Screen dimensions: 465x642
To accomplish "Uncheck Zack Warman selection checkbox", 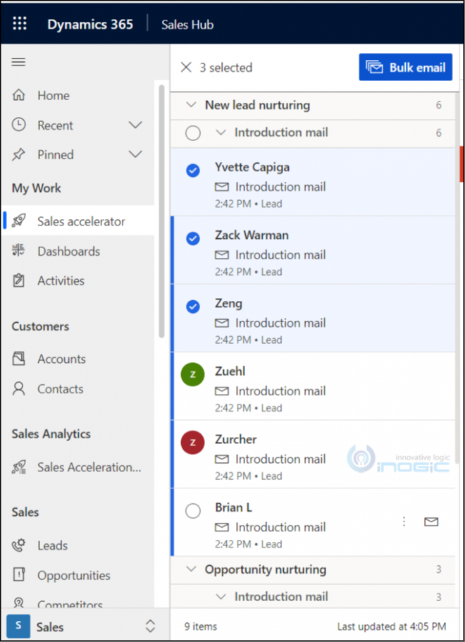I will [193, 238].
